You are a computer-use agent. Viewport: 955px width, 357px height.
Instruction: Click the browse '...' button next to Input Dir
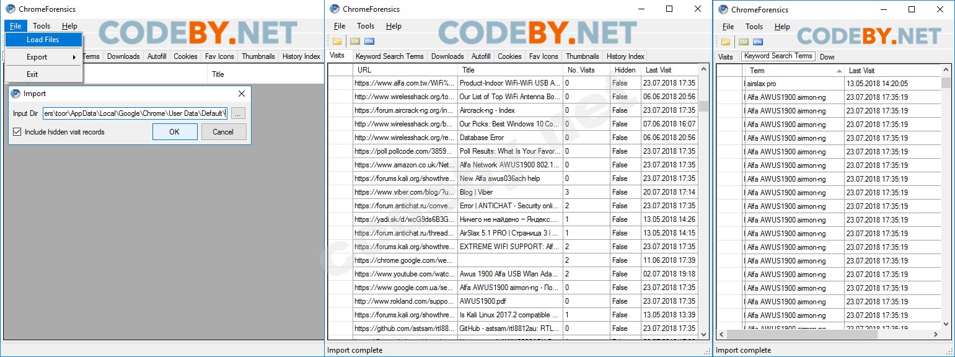click(238, 113)
